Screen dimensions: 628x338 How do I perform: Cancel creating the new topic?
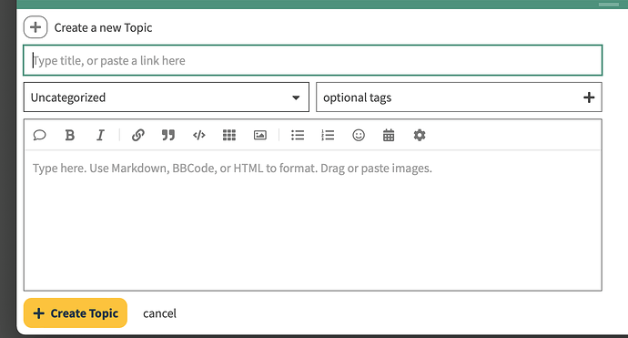(x=159, y=313)
